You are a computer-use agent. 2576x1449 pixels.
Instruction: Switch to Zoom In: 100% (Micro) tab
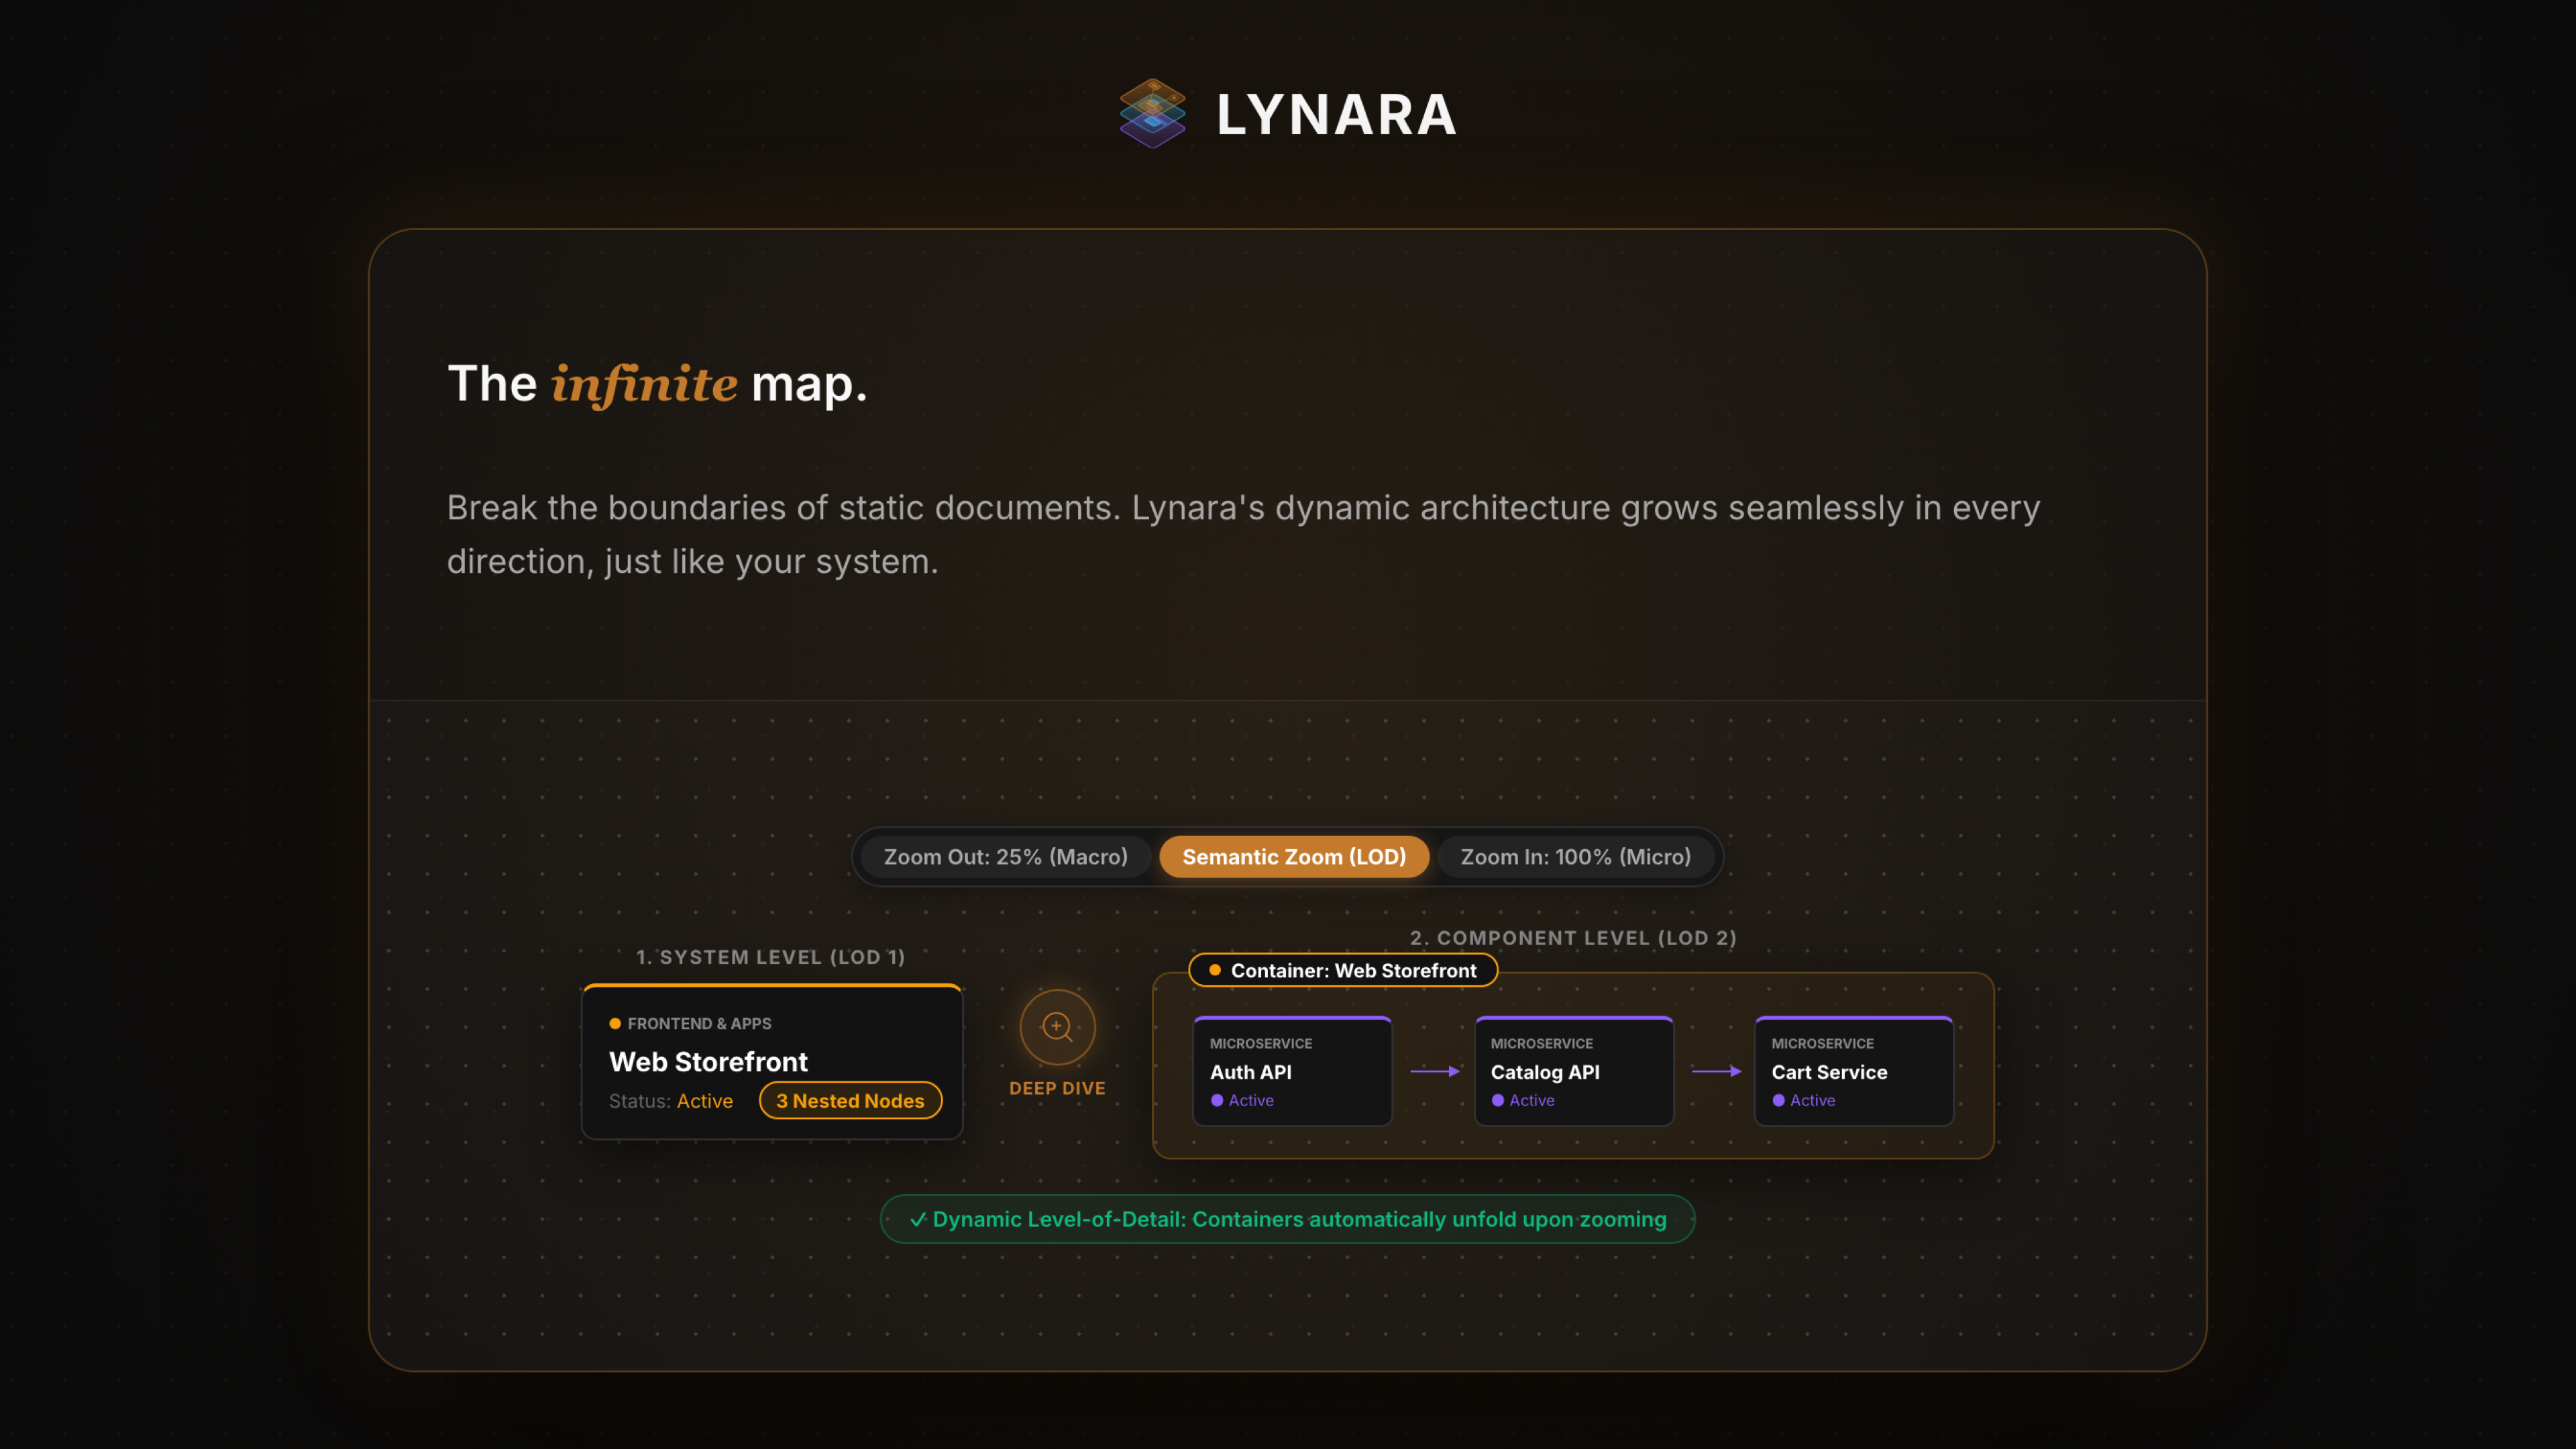1576,857
